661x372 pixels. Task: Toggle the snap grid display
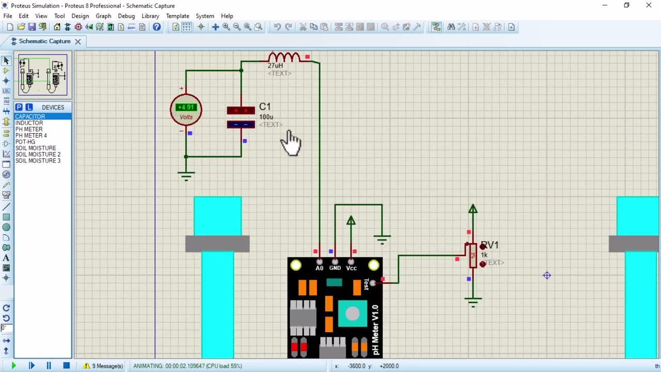tap(186, 27)
